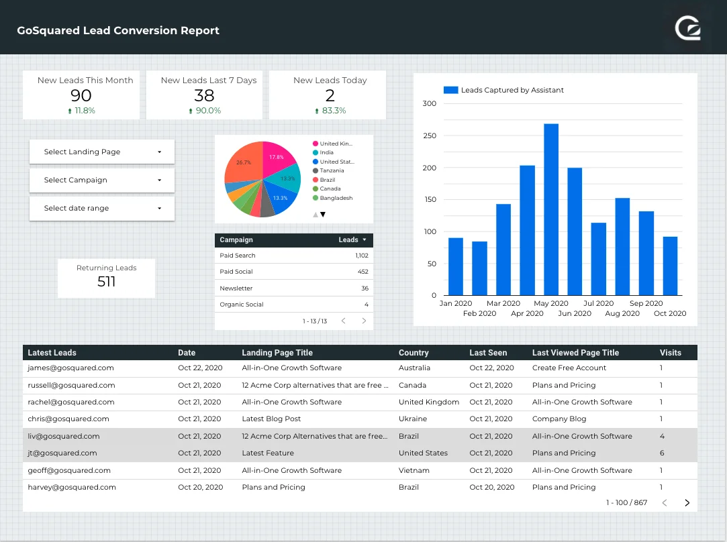Click the GoSquared logo icon
This screenshot has height=542, width=727.
688,29
